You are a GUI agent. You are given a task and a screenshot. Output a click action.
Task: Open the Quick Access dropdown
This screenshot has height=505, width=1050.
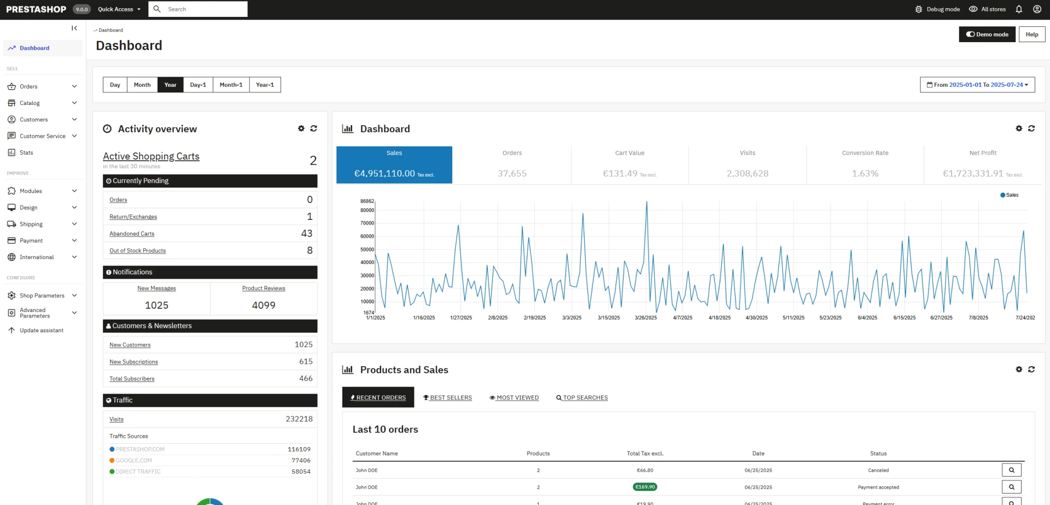[119, 9]
